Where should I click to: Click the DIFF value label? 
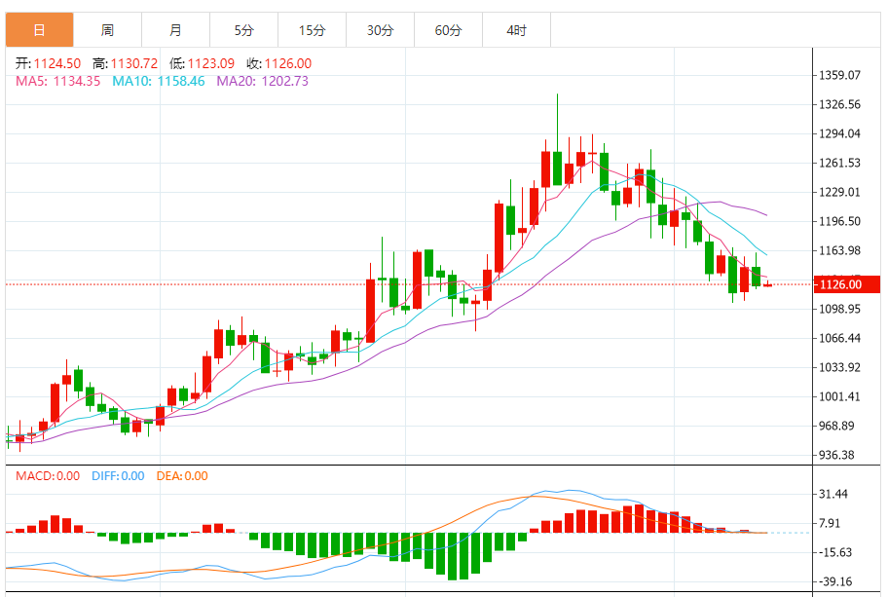(118, 476)
